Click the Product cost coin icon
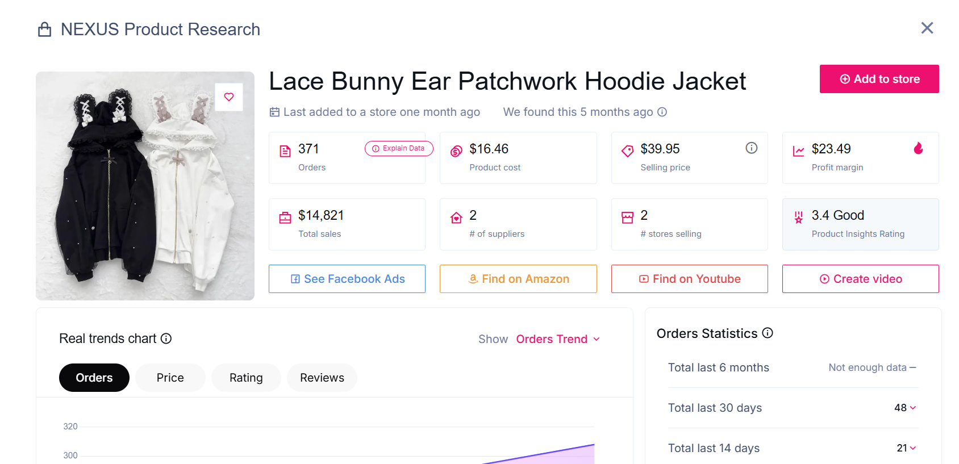959x464 pixels. click(456, 151)
